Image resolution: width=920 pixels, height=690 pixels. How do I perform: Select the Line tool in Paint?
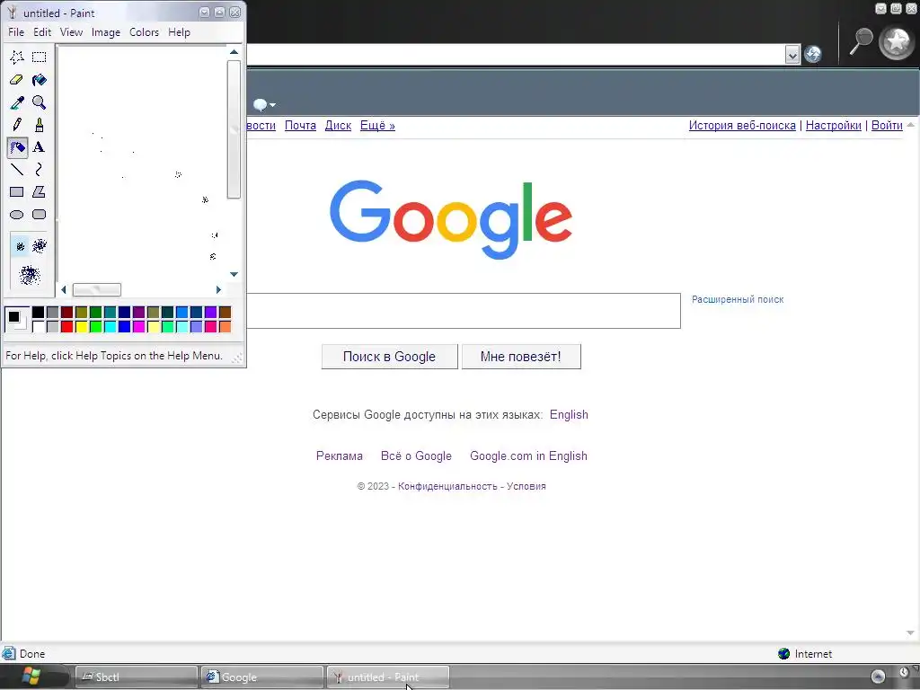coord(17,170)
